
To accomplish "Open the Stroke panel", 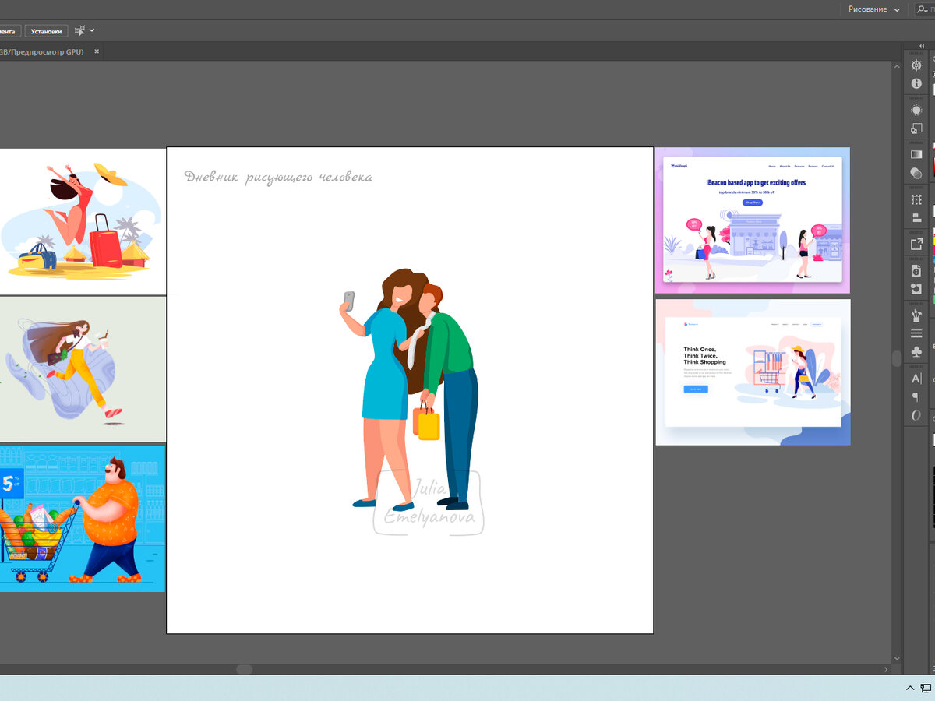I will point(916,333).
